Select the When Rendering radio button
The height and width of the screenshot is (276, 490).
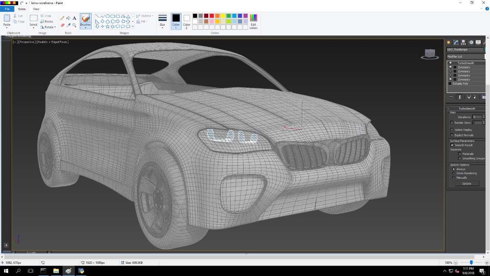[x=454, y=173]
